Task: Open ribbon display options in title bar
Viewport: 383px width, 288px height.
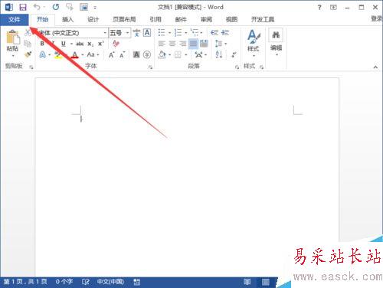Action: 333,8
